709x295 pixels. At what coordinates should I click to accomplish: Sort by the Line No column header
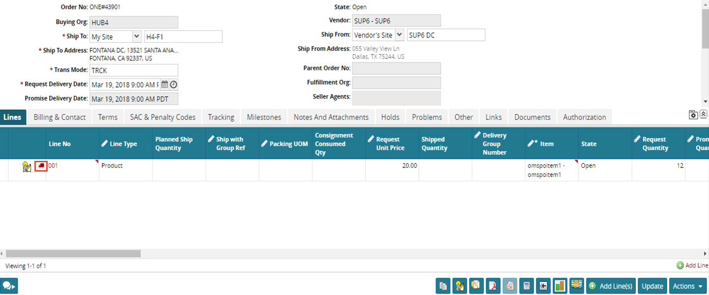(x=73, y=144)
